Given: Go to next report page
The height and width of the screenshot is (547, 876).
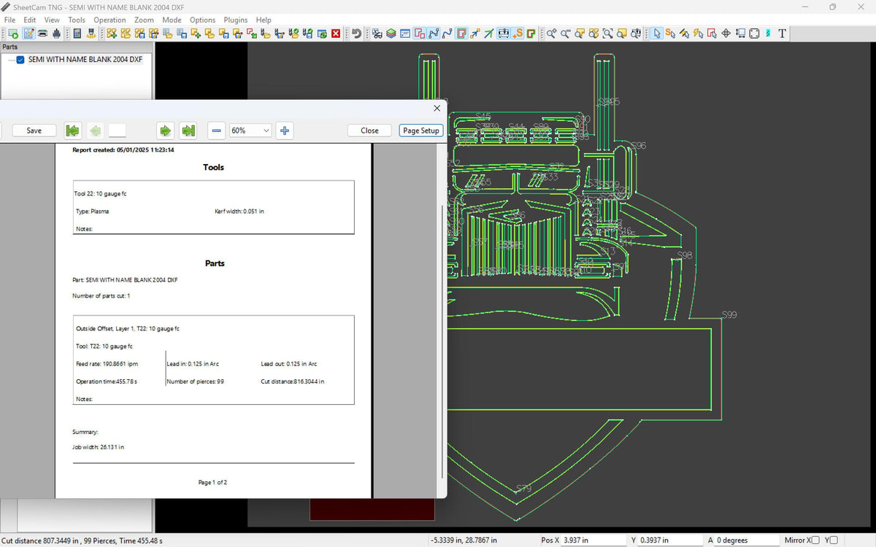Looking at the screenshot, I should pos(166,131).
